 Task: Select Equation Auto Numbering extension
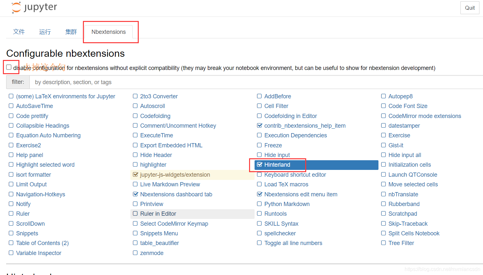[48, 135]
